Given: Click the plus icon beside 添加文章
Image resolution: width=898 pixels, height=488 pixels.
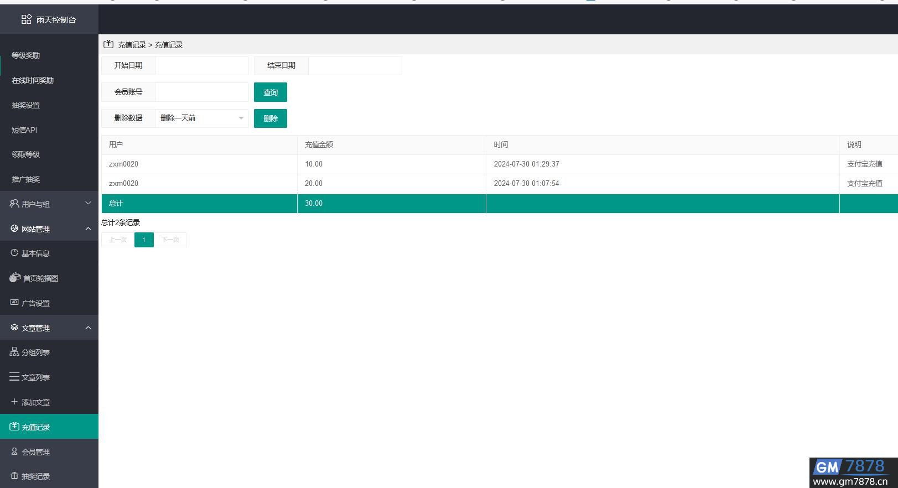Looking at the screenshot, I should coord(14,402).
